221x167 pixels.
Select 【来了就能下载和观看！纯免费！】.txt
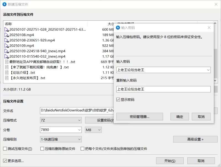tap(39, 67)
